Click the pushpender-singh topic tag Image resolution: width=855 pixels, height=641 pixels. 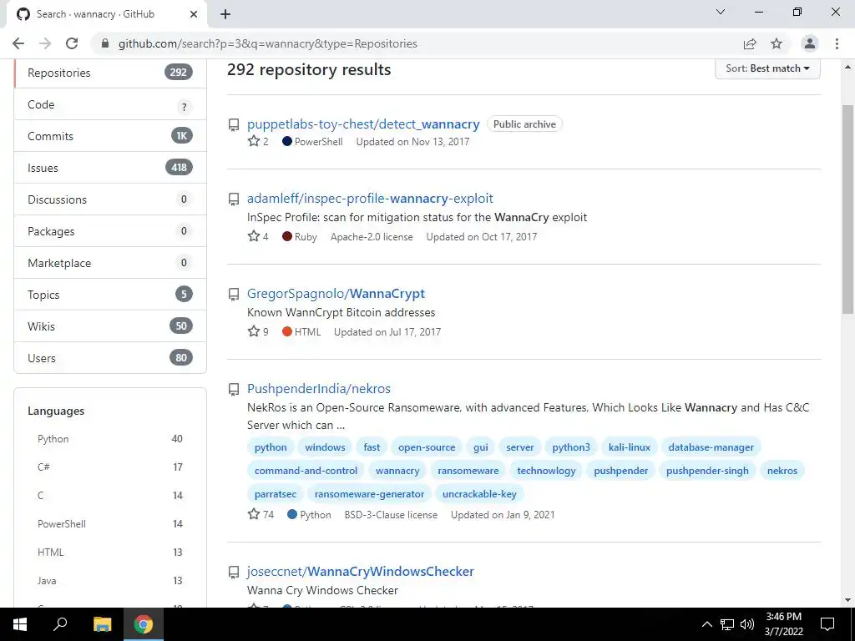coord(707,471)
